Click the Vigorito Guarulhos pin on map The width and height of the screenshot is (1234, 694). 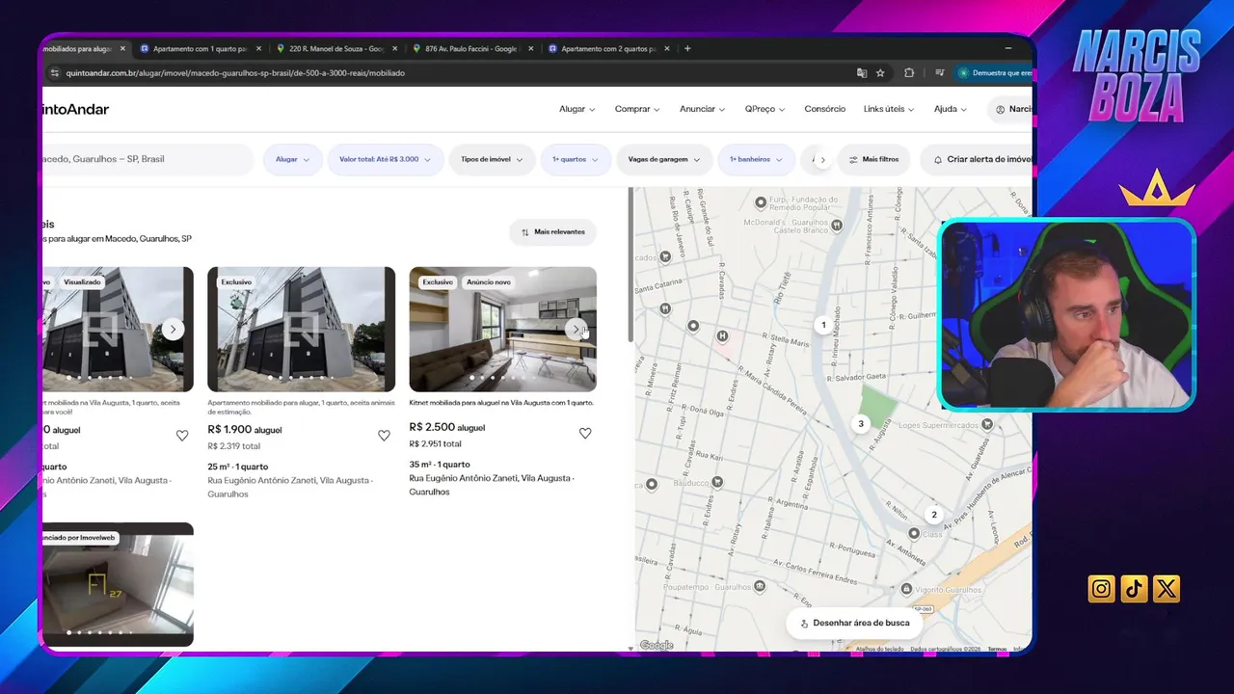906,588
